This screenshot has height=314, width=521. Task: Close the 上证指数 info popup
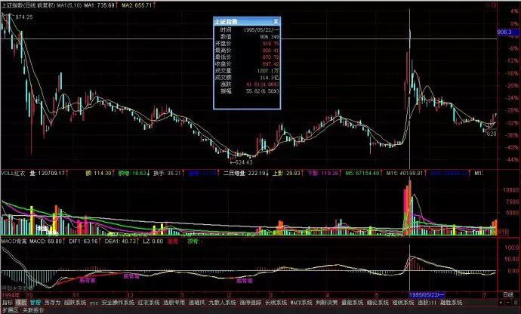tap(276, 22)
